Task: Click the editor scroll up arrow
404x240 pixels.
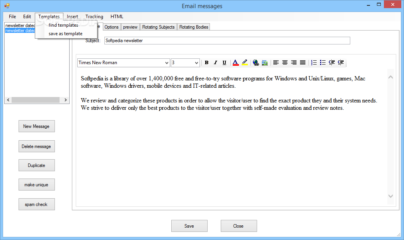Action: pos(390,77)
